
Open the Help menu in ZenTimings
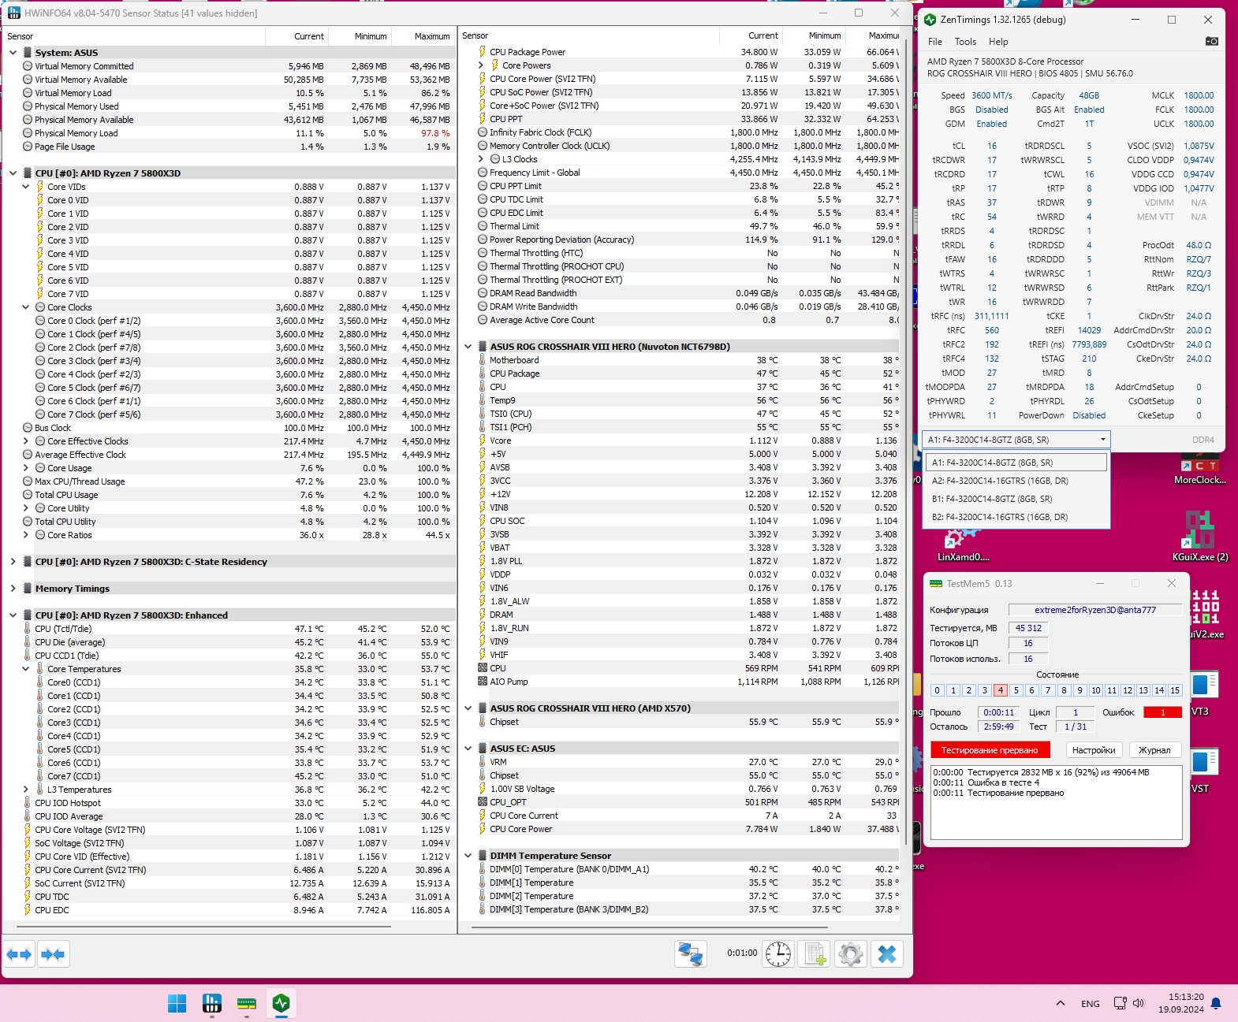[x=998, y=42]
